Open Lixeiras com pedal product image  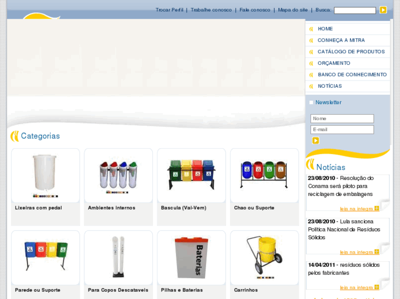tap(46, 176)
